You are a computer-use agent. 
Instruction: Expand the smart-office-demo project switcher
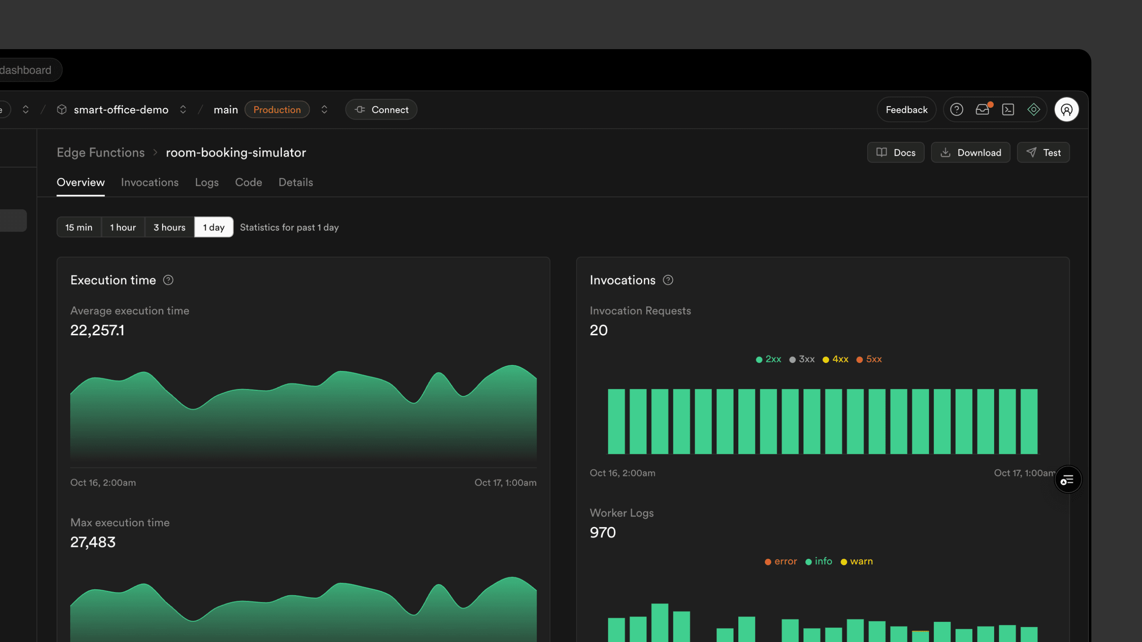coord(183,109)
